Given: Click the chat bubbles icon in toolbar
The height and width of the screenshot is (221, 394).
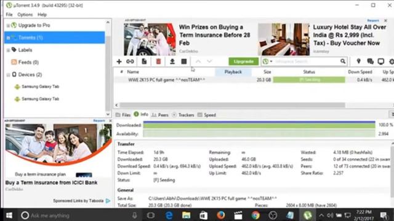Looking at the screenshot, I should 370,61.
